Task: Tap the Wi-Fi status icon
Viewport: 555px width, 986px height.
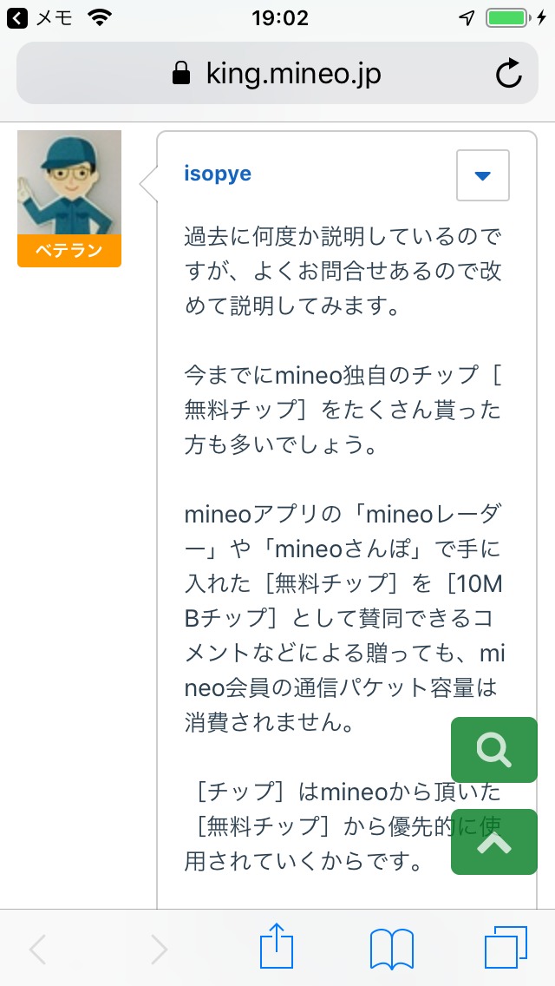Action: click(101, 17)
